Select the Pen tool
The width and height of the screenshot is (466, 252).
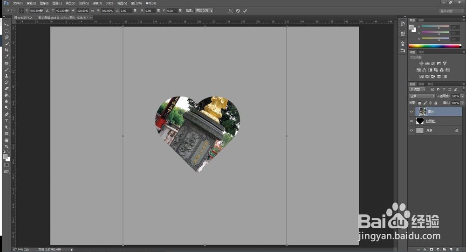point(7,114)
